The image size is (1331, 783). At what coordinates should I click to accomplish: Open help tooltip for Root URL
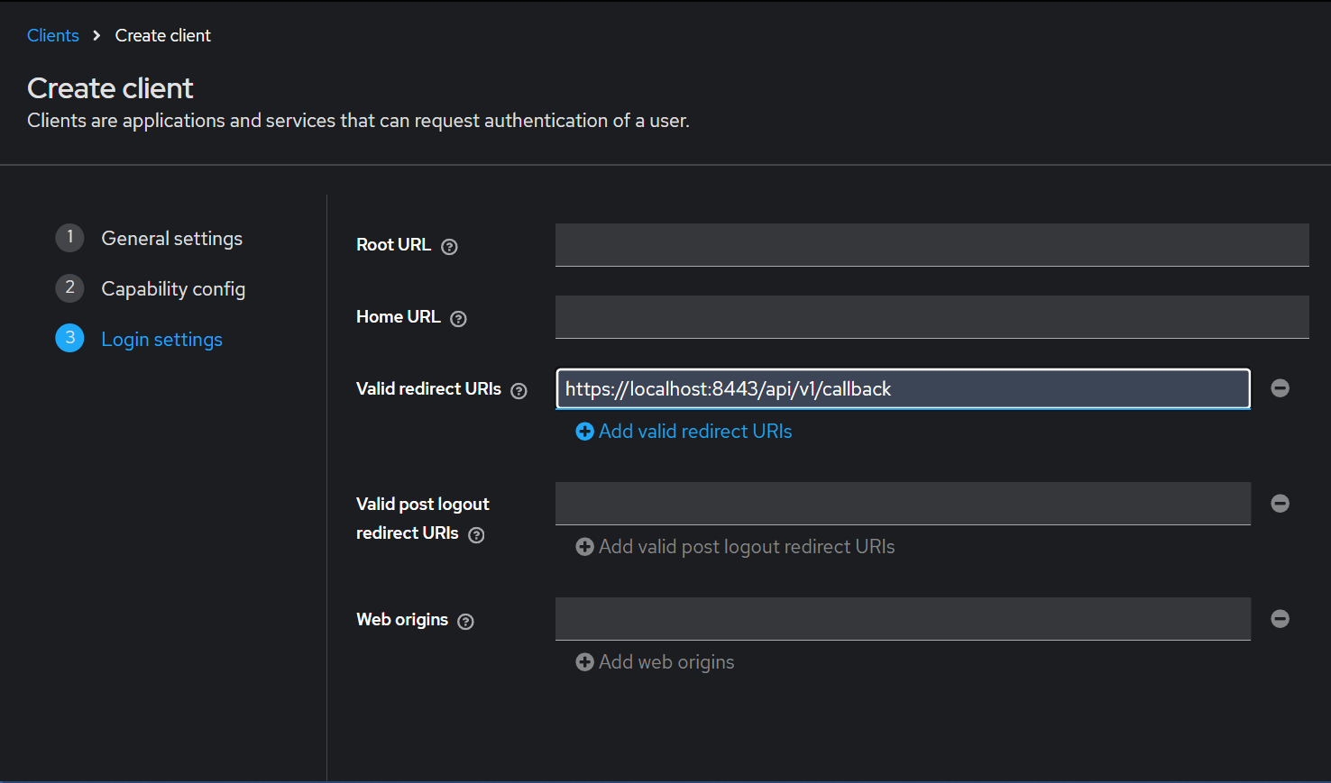449,246
